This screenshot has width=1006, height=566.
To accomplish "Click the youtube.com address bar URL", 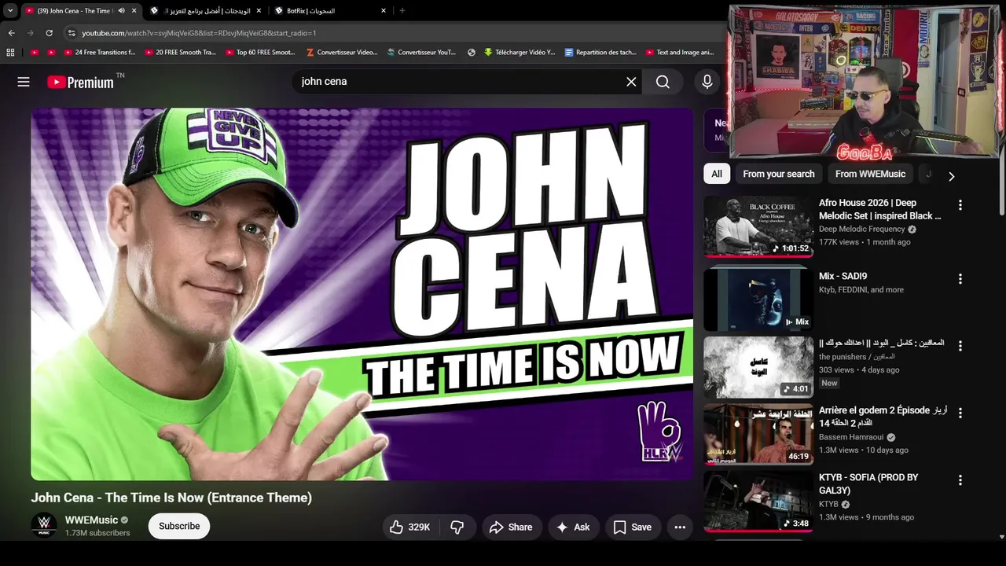I will pyautogui.click(x=199, y=33).
